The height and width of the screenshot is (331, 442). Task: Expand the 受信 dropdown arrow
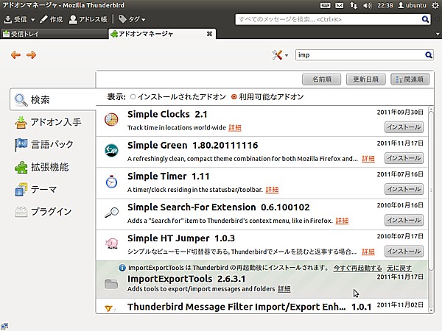coord(32,20)
